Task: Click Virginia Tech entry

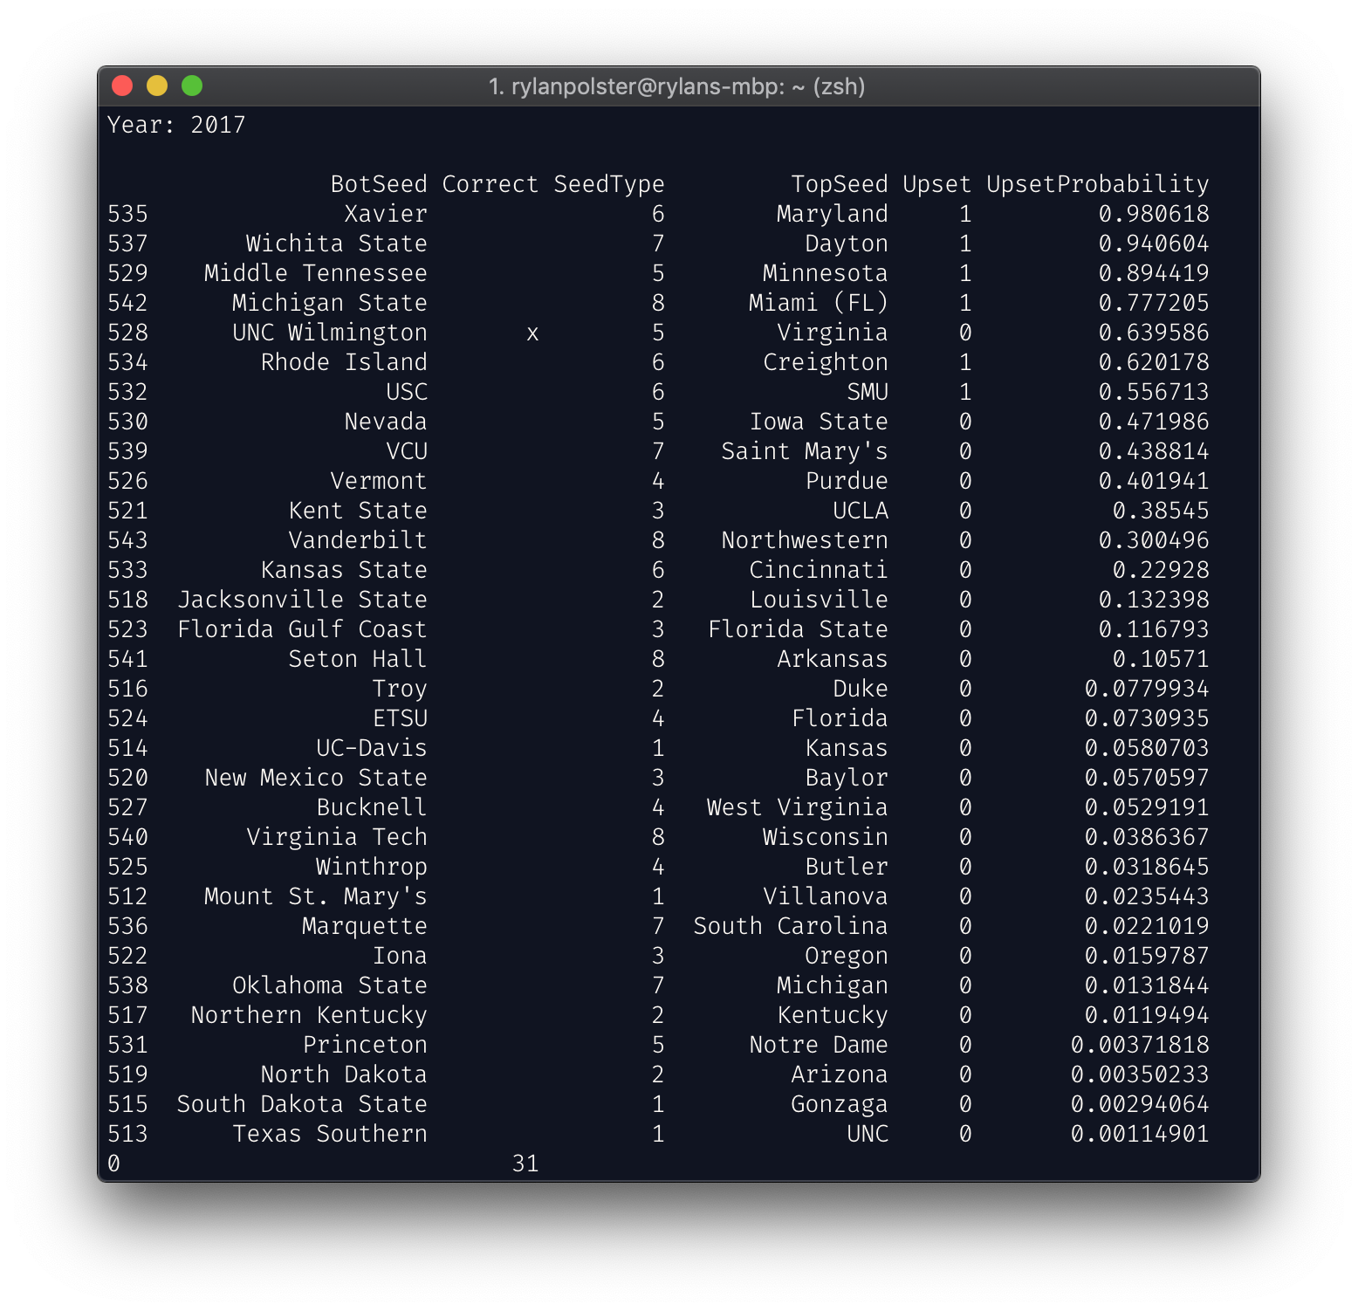Action: (x=337, y=837)
